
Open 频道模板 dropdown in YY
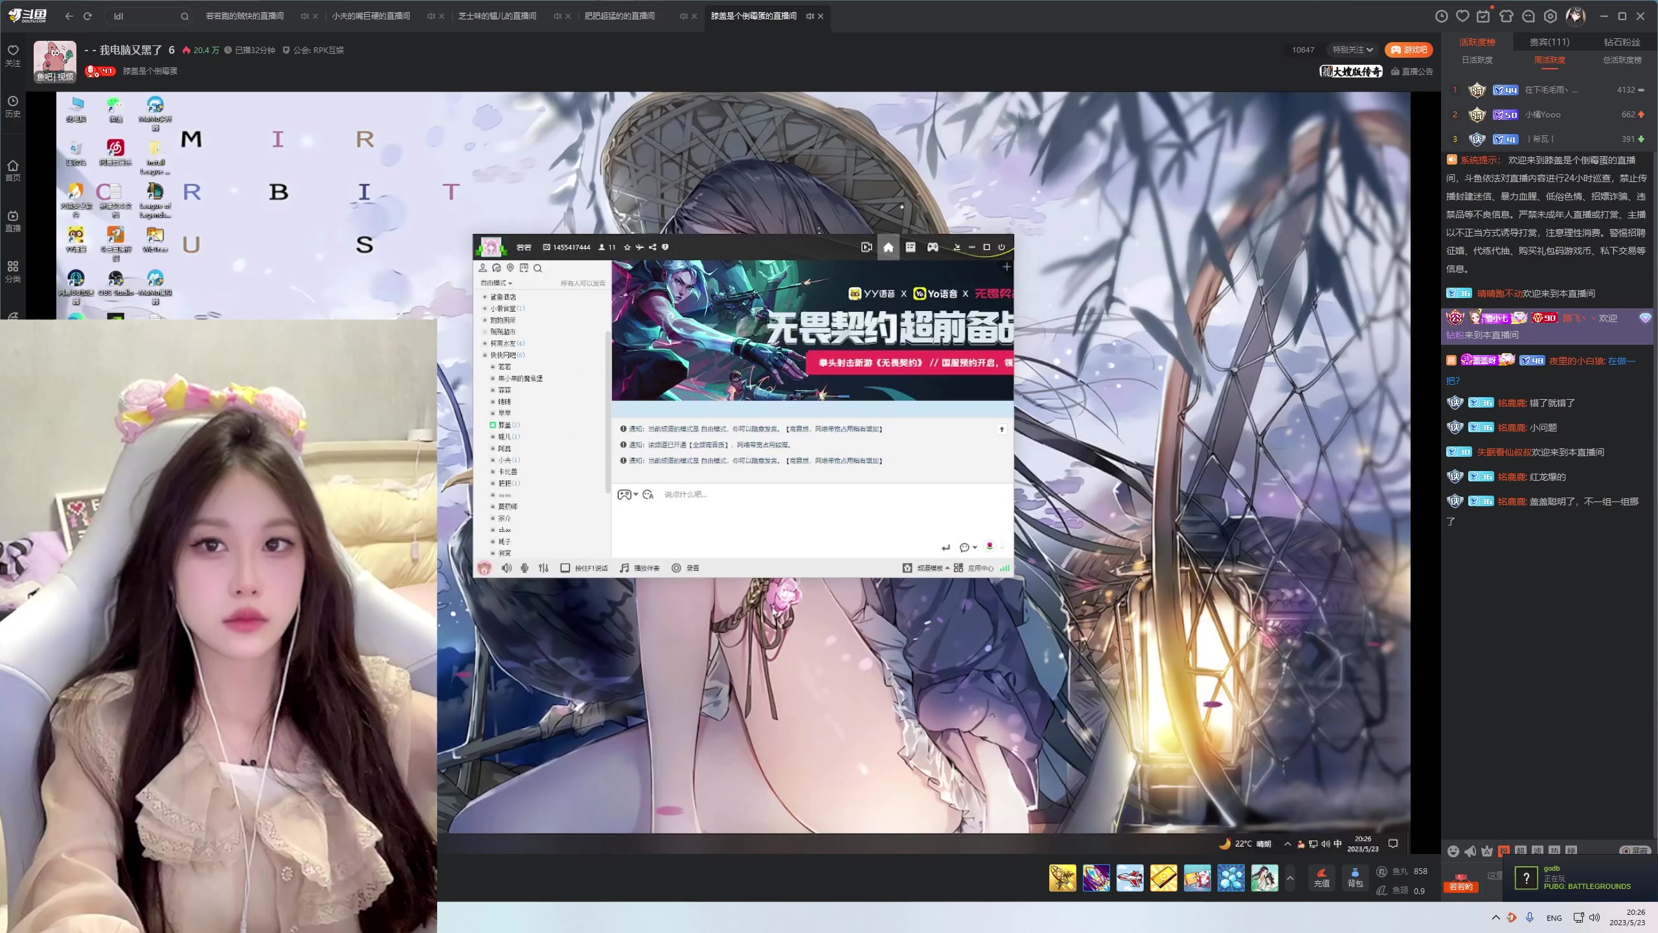tap(926, 568)
